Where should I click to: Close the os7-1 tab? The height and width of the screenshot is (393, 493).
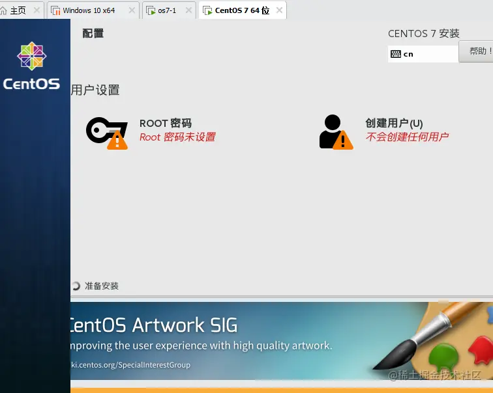188,10
